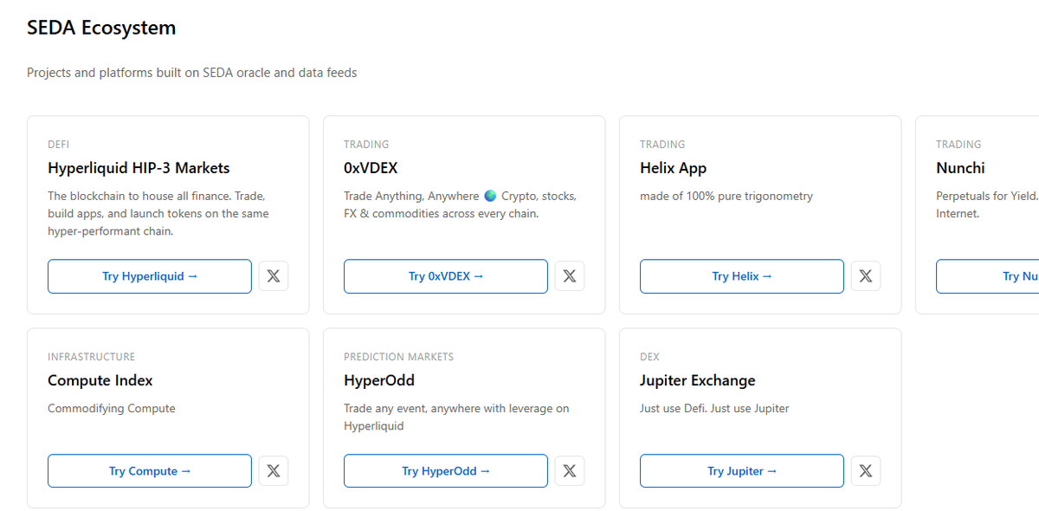Click the INFRASTRUCTURE category label
Image resolution: width=1039 pixels, height=511 pixels.
coord(92,357)
